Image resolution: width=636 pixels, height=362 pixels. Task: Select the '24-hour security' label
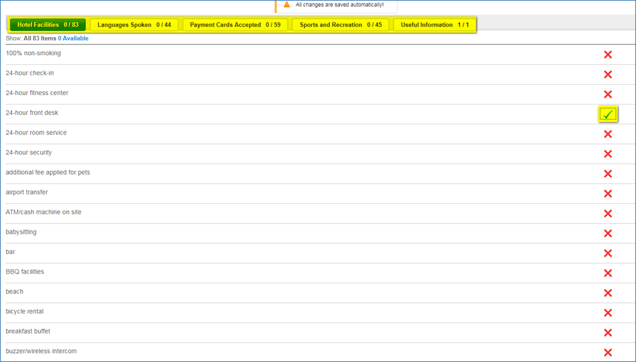29,152
